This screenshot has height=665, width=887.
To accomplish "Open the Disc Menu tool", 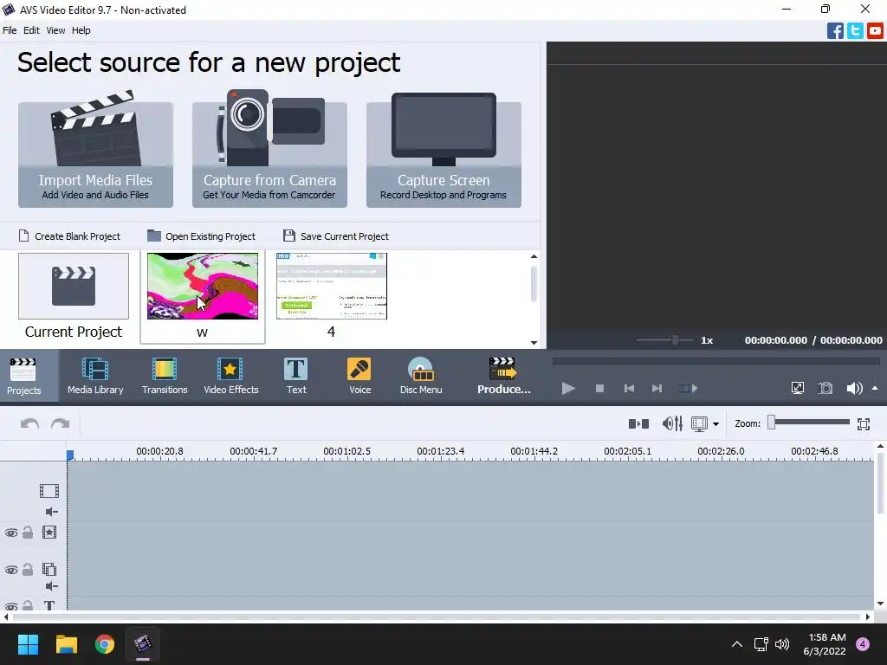I will (x=421, y=376).
